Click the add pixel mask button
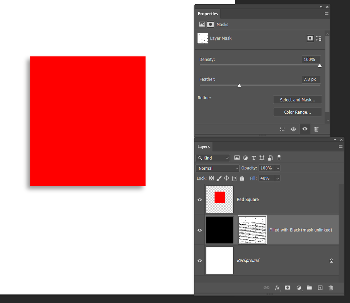350x303 pixels. 310,38
